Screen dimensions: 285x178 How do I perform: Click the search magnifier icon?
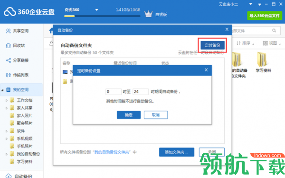pos(274,30)
